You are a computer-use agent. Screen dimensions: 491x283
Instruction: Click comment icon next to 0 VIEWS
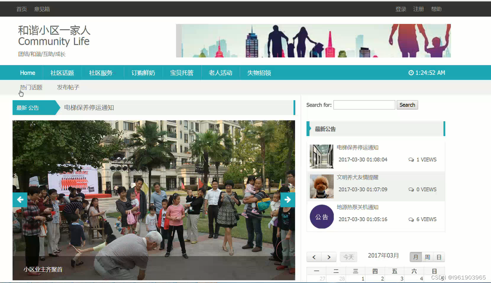click(411, 189)
